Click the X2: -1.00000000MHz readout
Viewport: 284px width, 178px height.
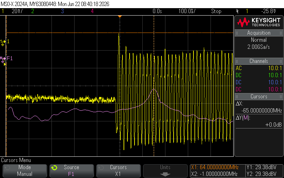coord(214,174)
